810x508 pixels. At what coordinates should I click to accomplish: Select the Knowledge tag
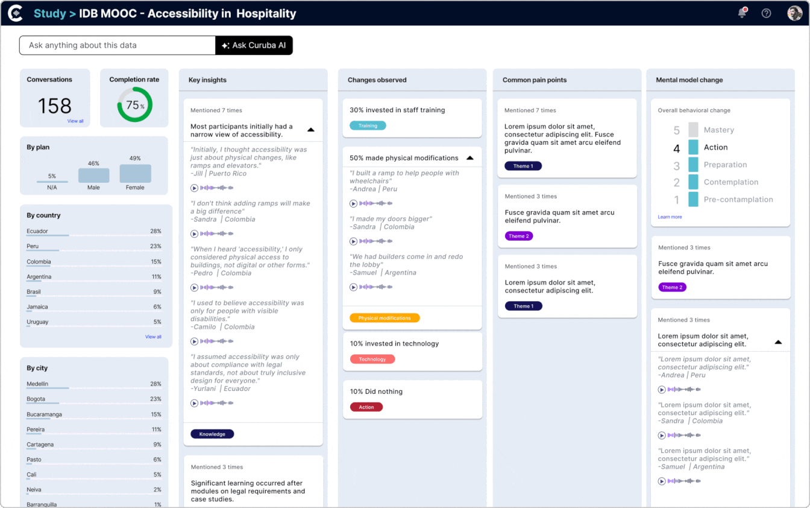click(212, 434)
